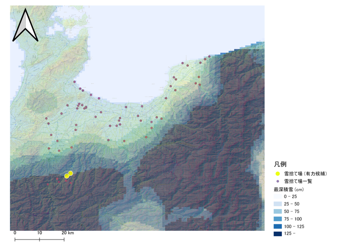Click the scale bar label 0

pyautogui.click(x=15, y=233)
